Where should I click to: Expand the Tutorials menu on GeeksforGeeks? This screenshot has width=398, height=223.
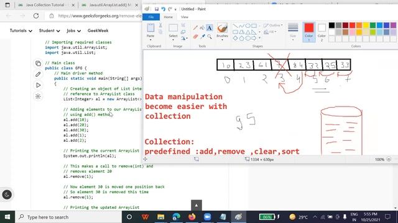coord(21,30)
